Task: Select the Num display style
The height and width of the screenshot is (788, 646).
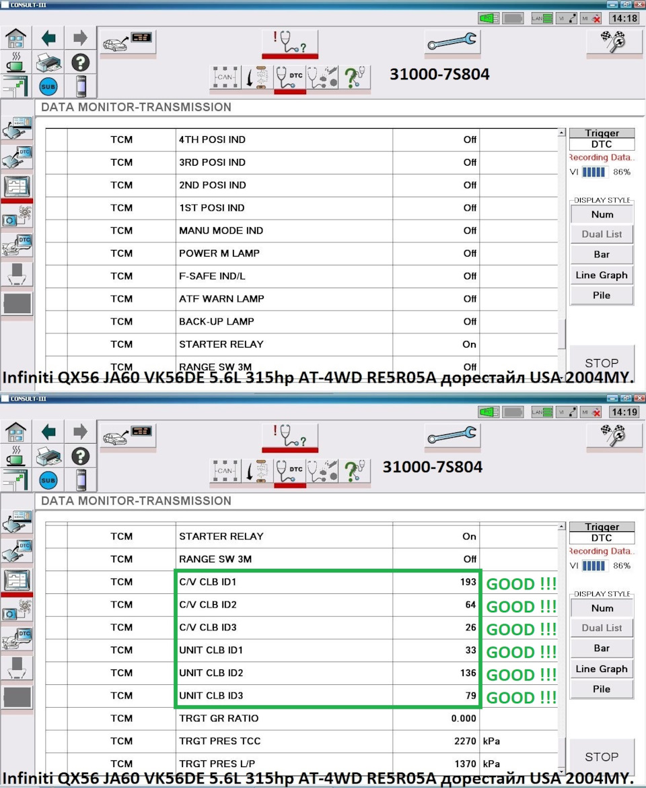Action: click(601, 214)
